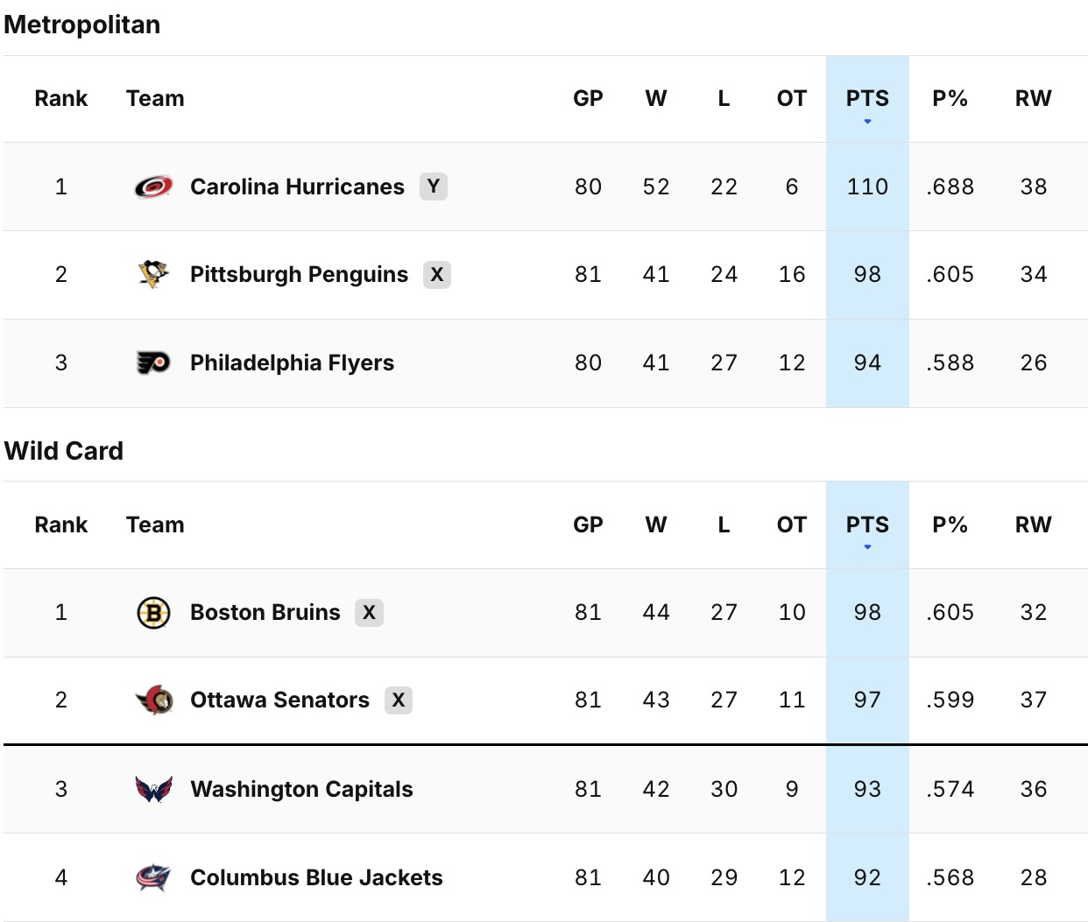
Task: Sort Wild Card table by PTS column
Action: point(866,524)
